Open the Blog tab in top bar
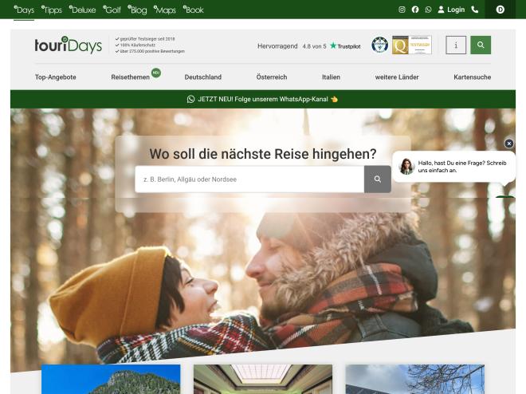The width and height of the screenshot is (526, 394). 137,10
